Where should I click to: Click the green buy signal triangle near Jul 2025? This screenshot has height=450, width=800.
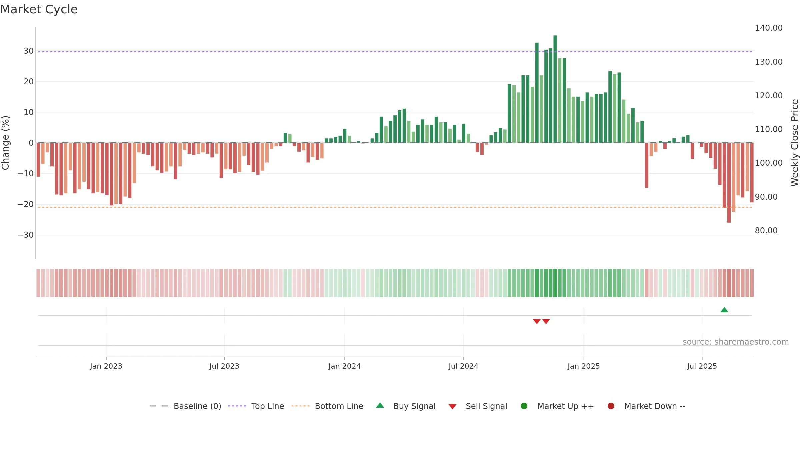[724, 310]
